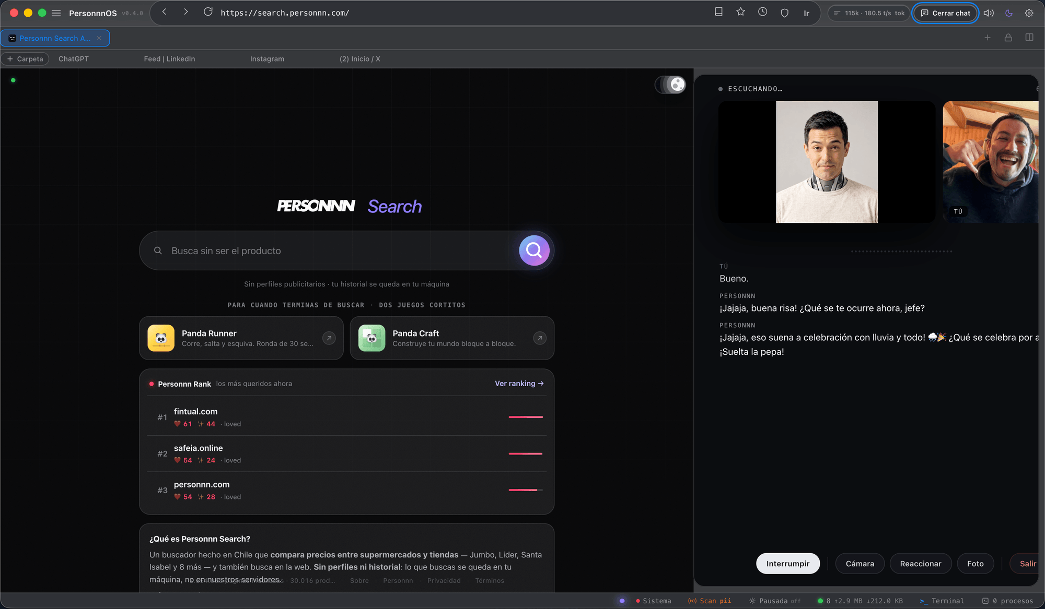Toggle the Pausada off status

(x=775, y=601)
